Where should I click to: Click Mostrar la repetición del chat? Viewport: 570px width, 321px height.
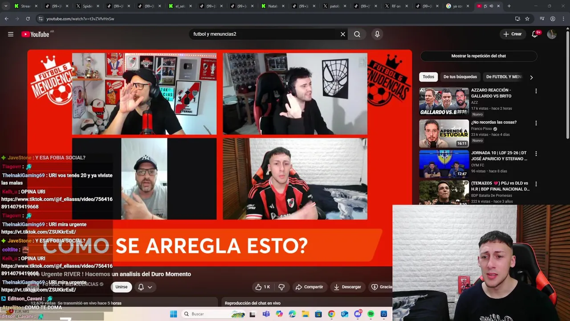[x=479, y=56]
